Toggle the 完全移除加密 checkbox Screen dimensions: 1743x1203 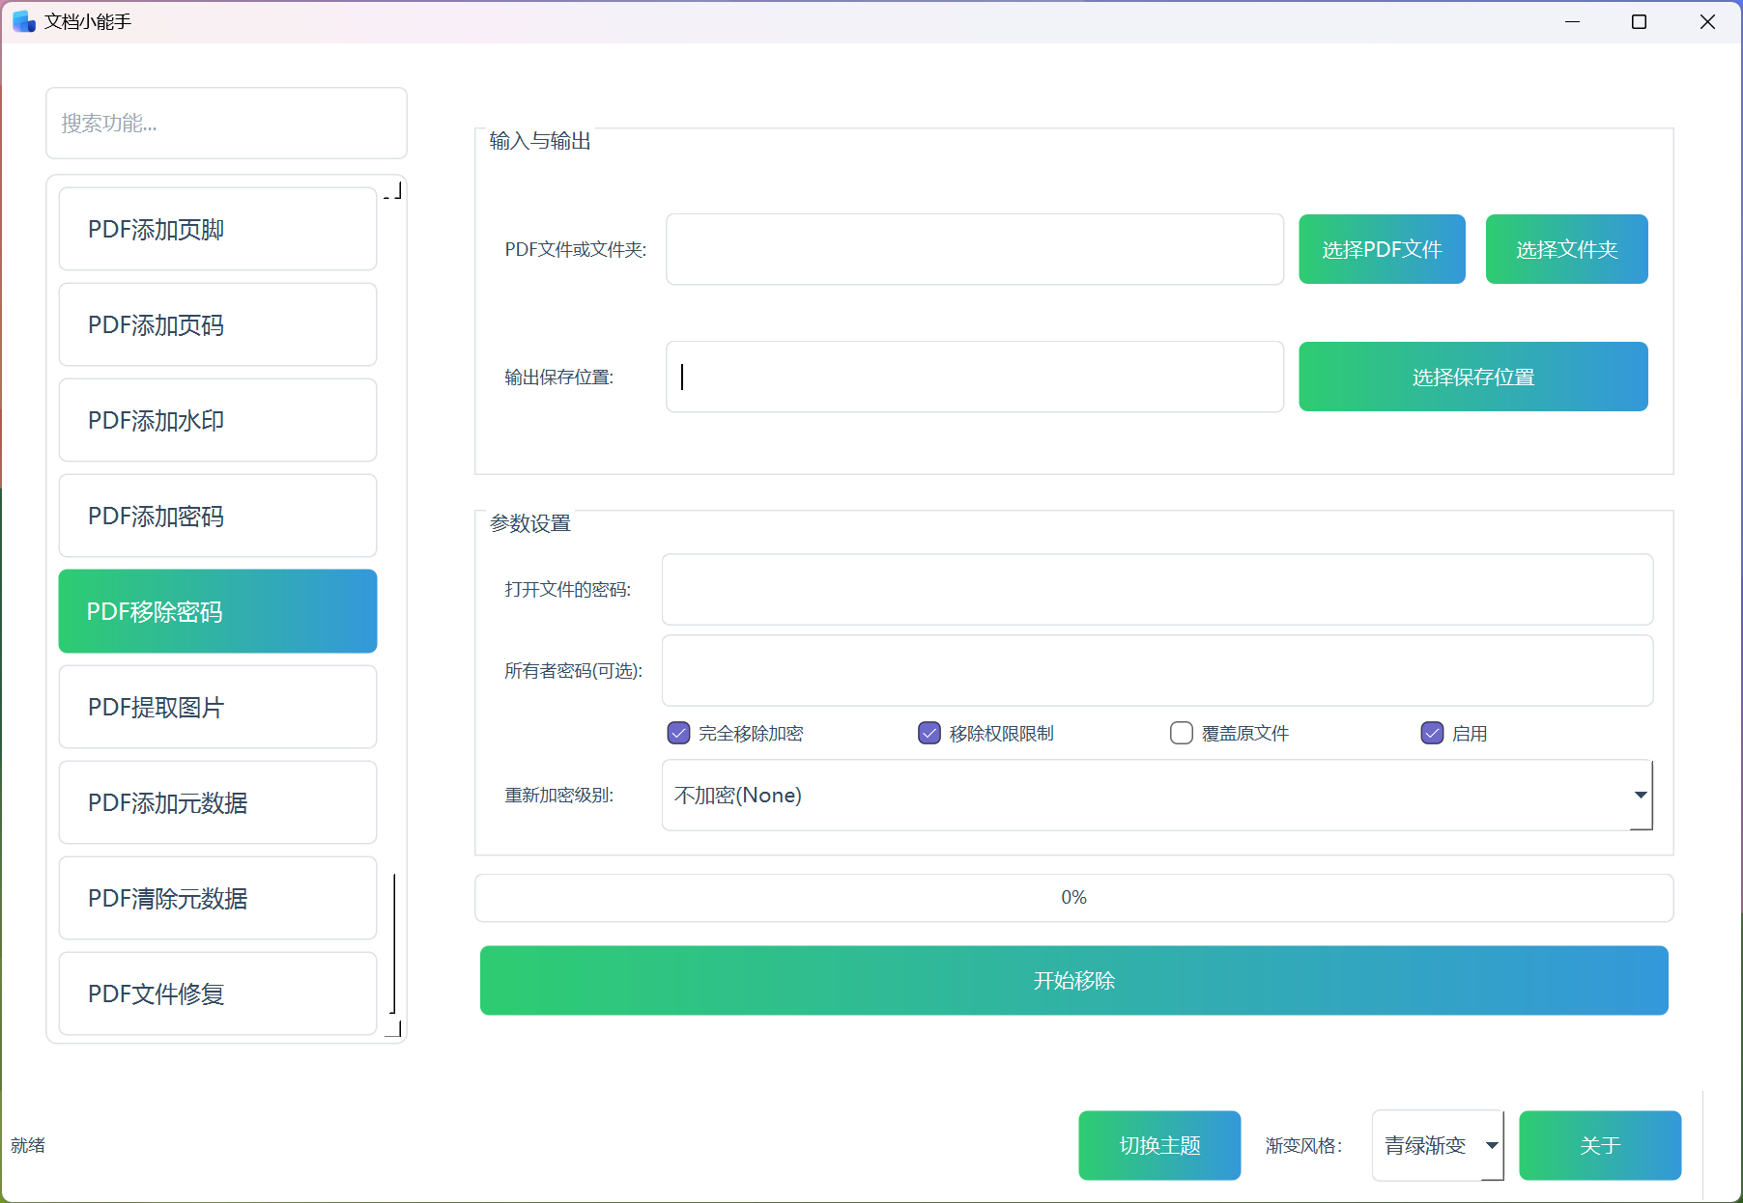(x=679, y=733)
